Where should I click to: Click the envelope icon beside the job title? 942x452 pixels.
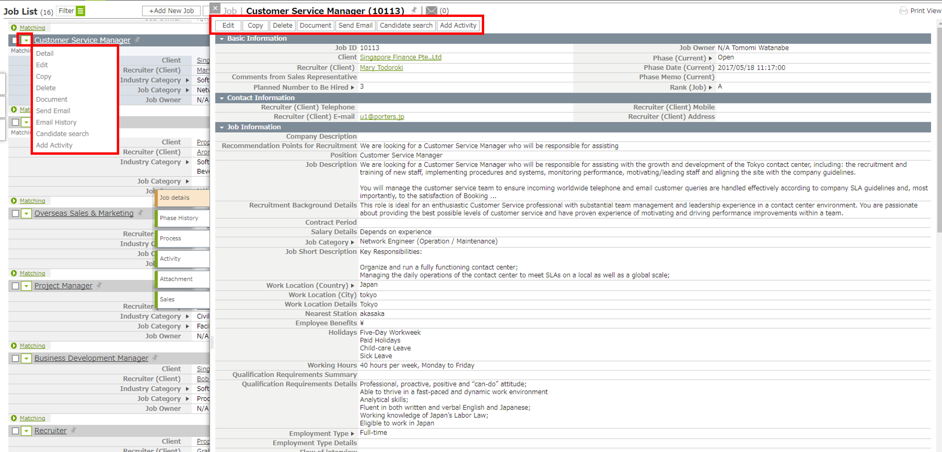click(x=431, y=10)
